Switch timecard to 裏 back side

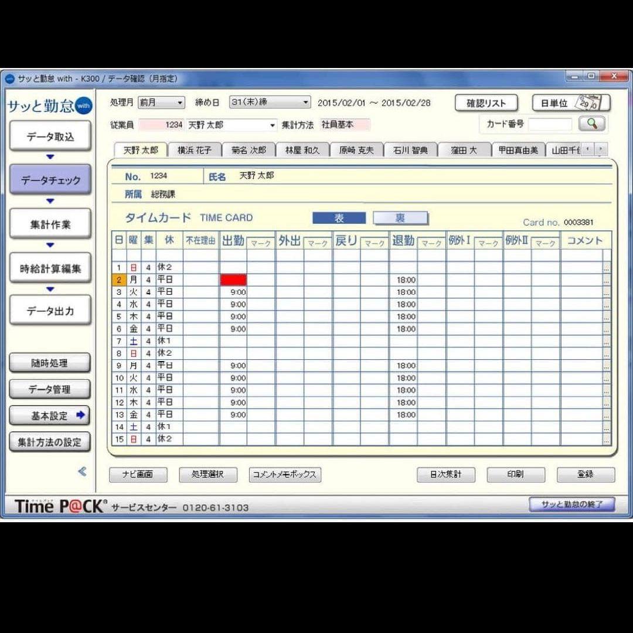(x=400, y=217)
